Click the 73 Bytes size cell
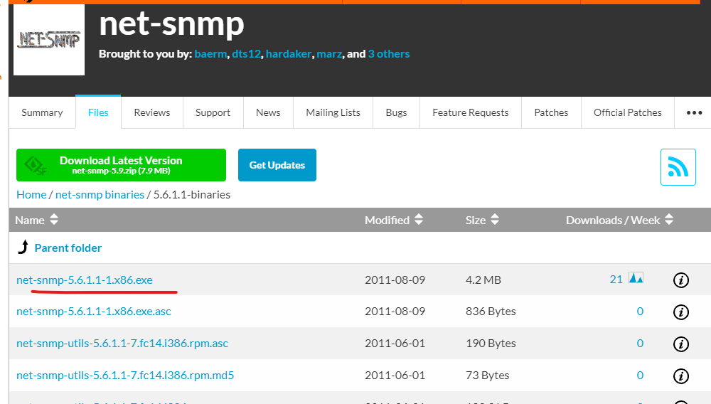This screenshot has height=404, width=711. [x=488, y=375]
